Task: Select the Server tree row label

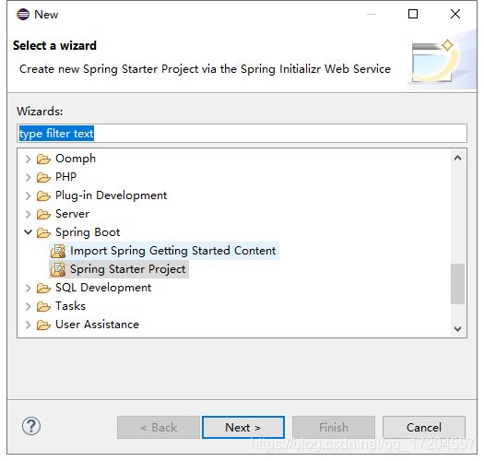Action: (x=73, y=214)
